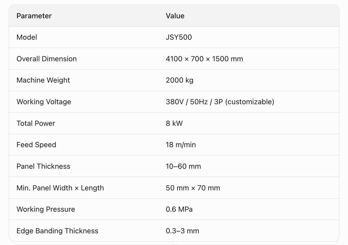The image size is (348, 245).
Task: Select the Edge Banding Thickness label
Action: 57,231
